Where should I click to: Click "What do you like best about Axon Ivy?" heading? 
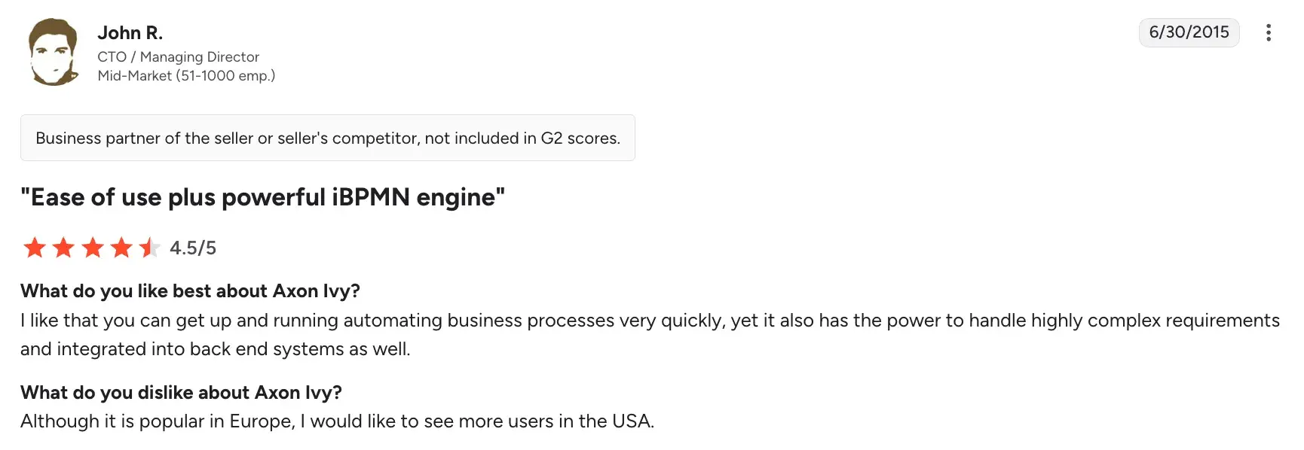[190, 291]
